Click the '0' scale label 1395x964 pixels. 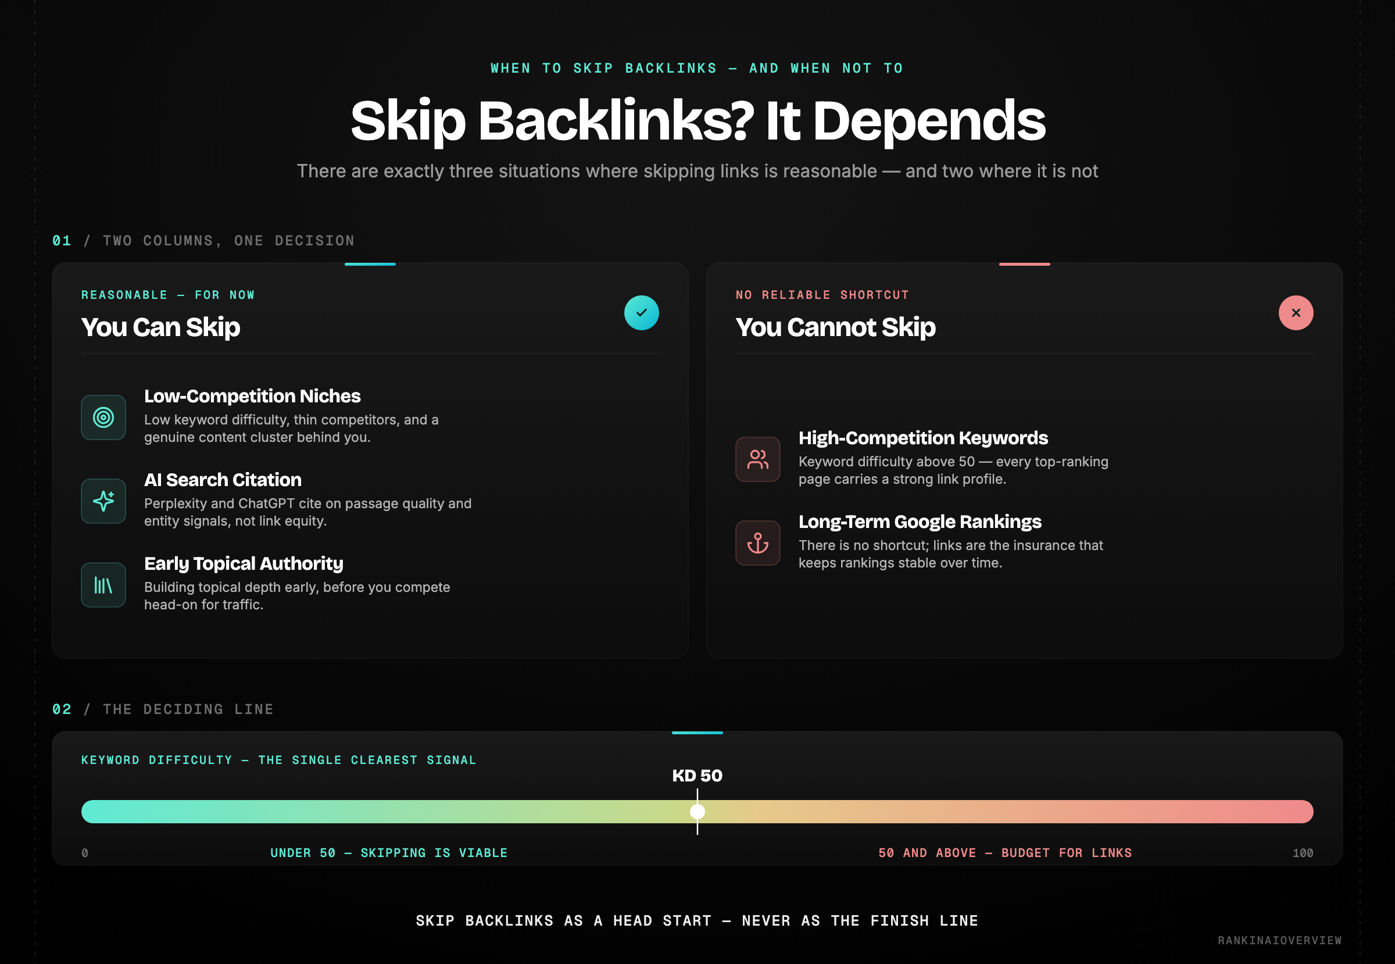[84, 853]
